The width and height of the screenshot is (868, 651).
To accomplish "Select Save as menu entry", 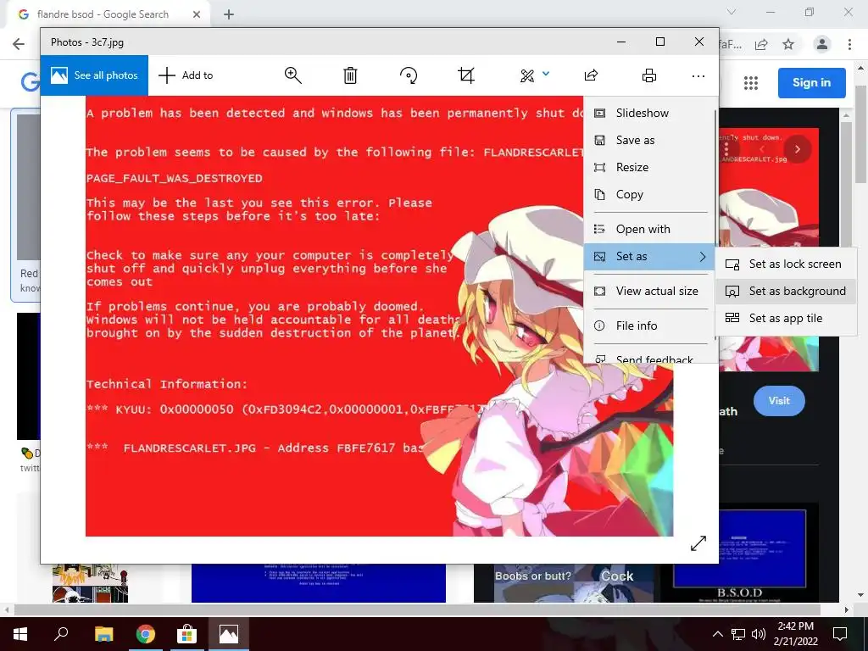I will [648, 140].
